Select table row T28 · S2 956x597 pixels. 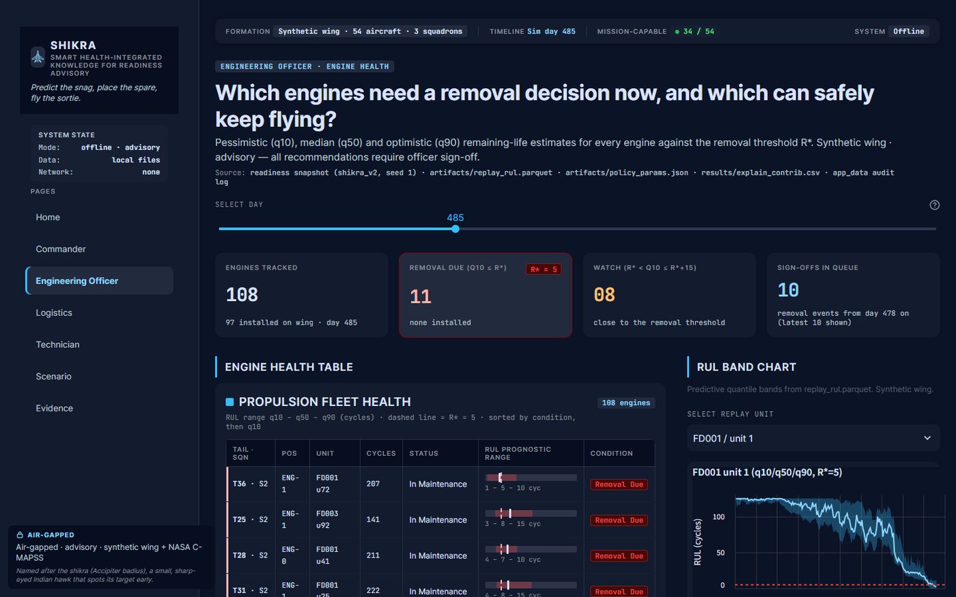440,555
